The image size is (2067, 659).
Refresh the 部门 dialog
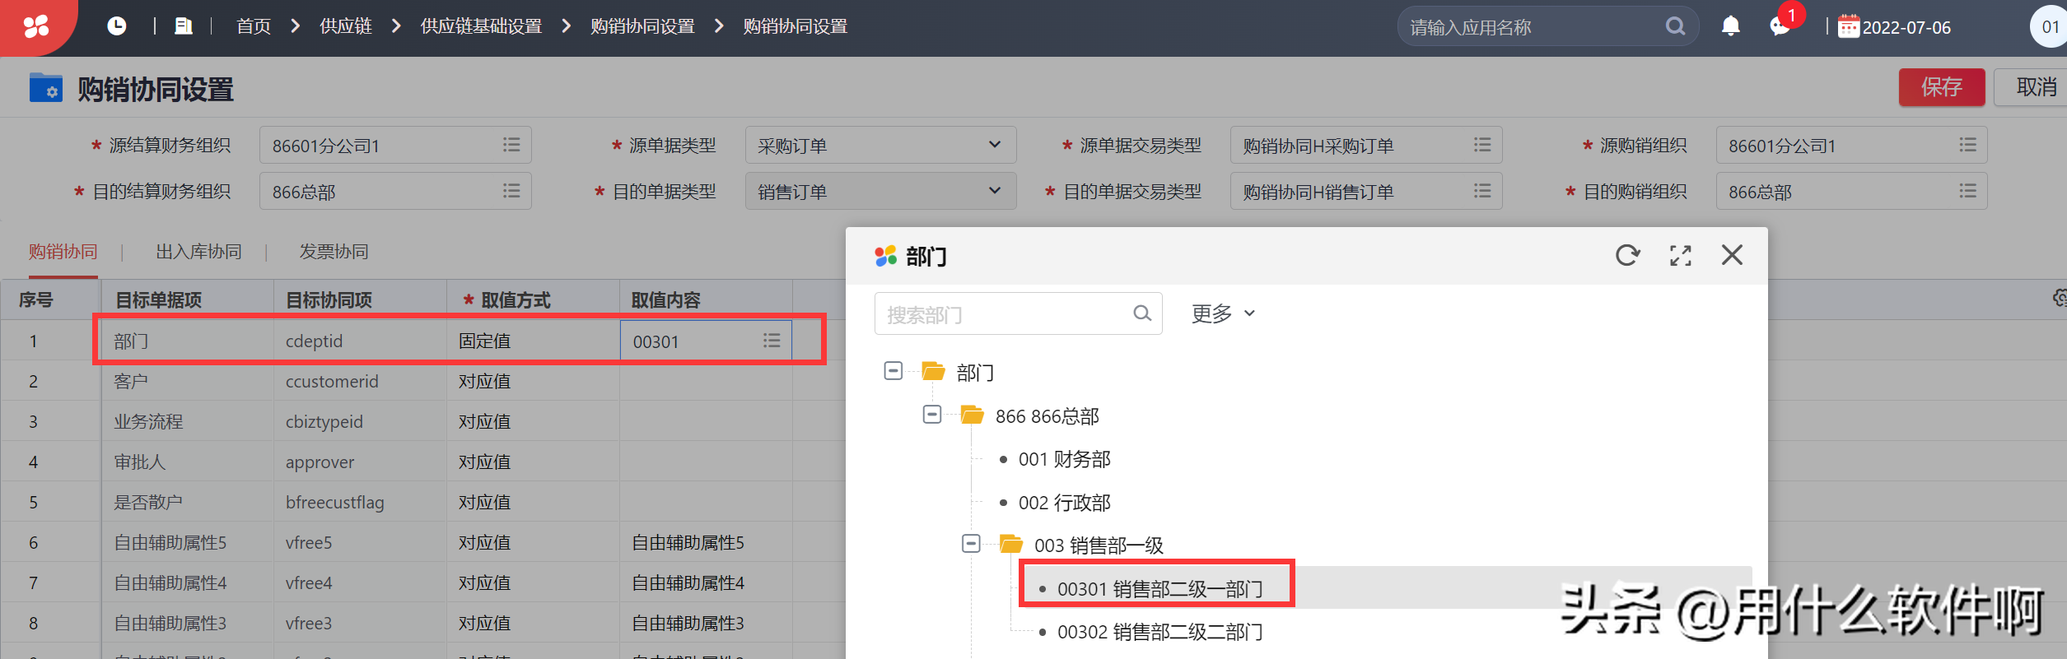click(1627, 256)
